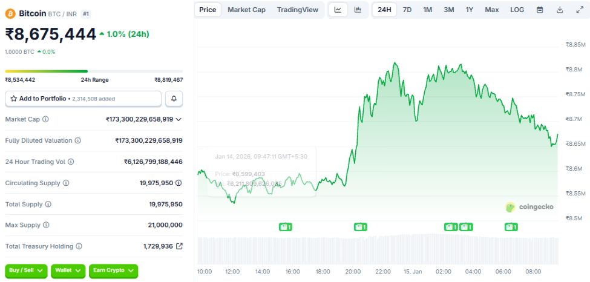Switch to the TradingView tab
590x282 pixels.
coord(298,10)
